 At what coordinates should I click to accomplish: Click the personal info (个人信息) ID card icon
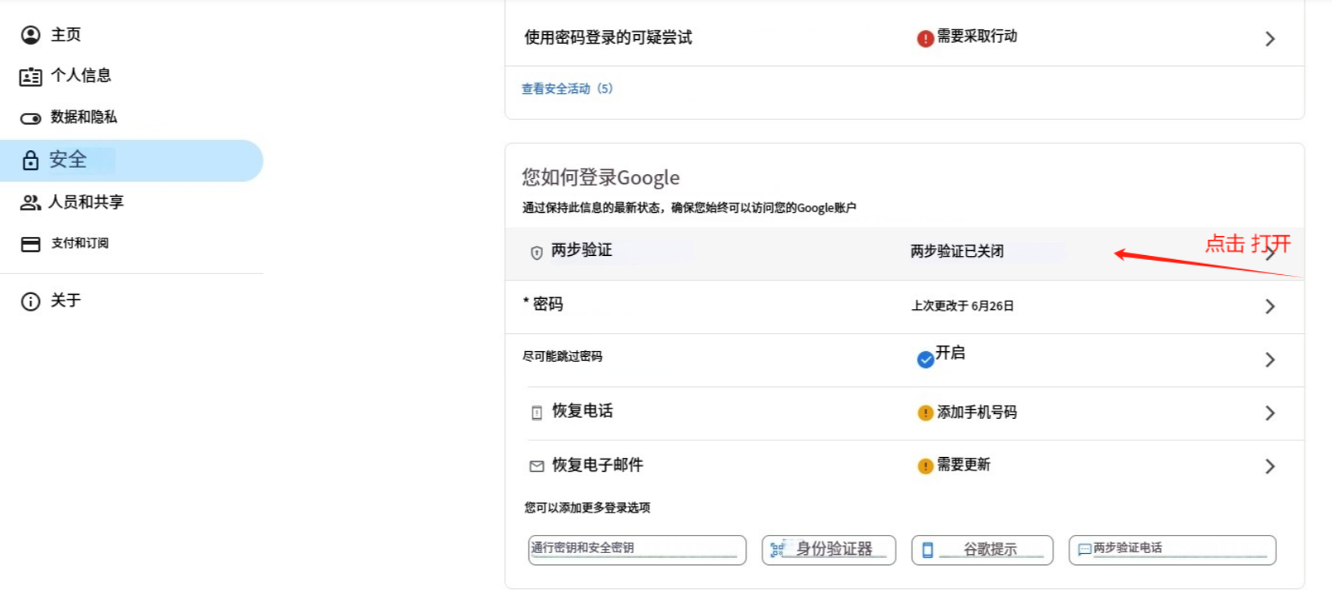[x=30, y=77]
